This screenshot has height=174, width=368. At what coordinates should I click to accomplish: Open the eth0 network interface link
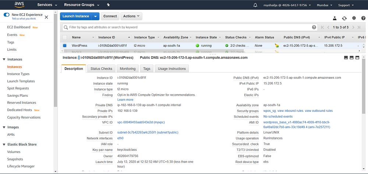point(120,138)
